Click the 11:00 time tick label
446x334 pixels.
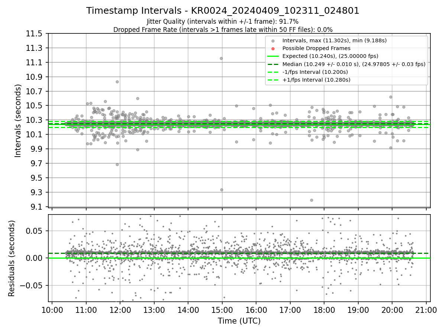coord(86,310)
